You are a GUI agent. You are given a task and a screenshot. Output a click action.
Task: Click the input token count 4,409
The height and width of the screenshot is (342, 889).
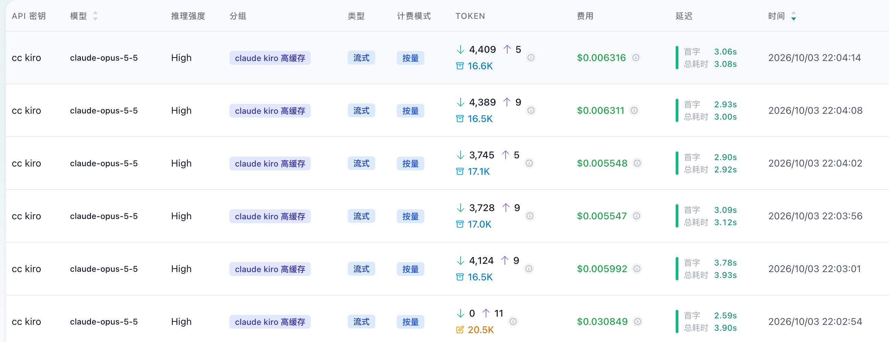coord(482,49)
